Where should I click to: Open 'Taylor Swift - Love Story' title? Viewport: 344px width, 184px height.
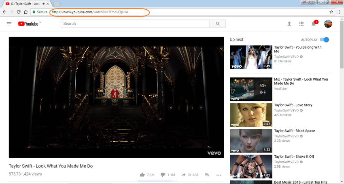click(293, 105)
